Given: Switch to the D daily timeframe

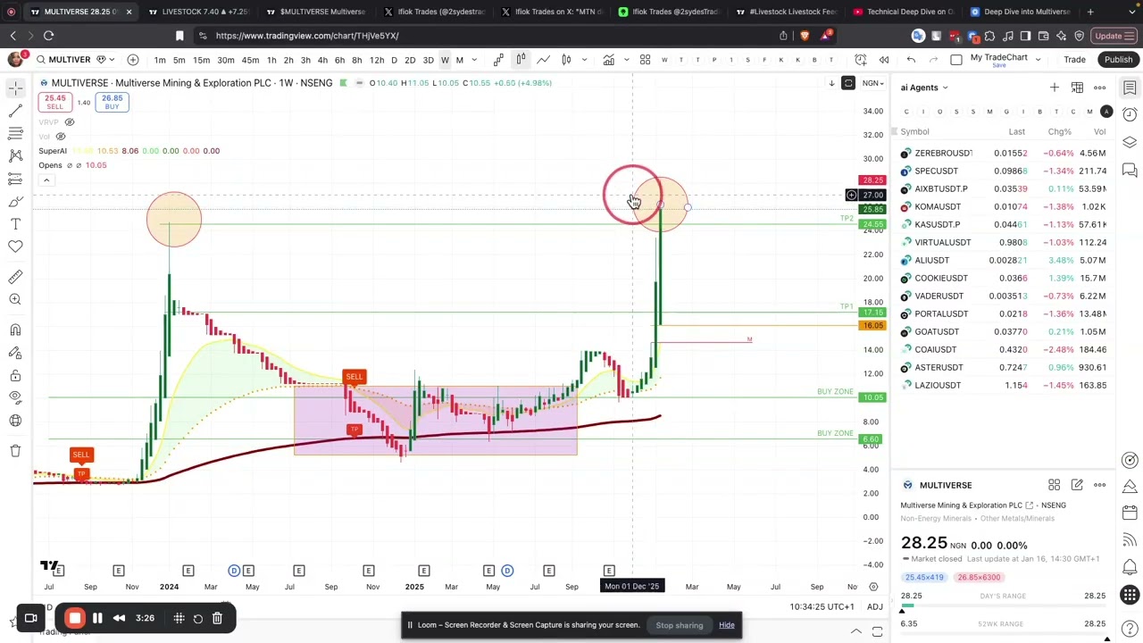Looking at the screenshot, I should (x=394, y=60).
